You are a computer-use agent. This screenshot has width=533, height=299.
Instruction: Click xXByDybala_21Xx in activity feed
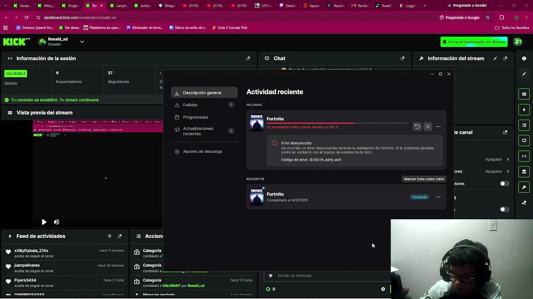coord(31,251)
